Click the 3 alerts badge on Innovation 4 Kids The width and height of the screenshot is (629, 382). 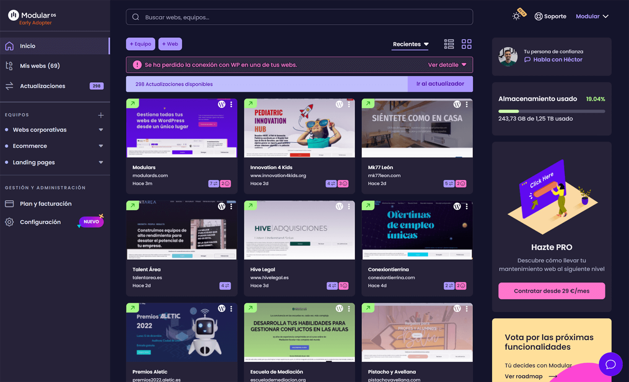coord(343,183)
